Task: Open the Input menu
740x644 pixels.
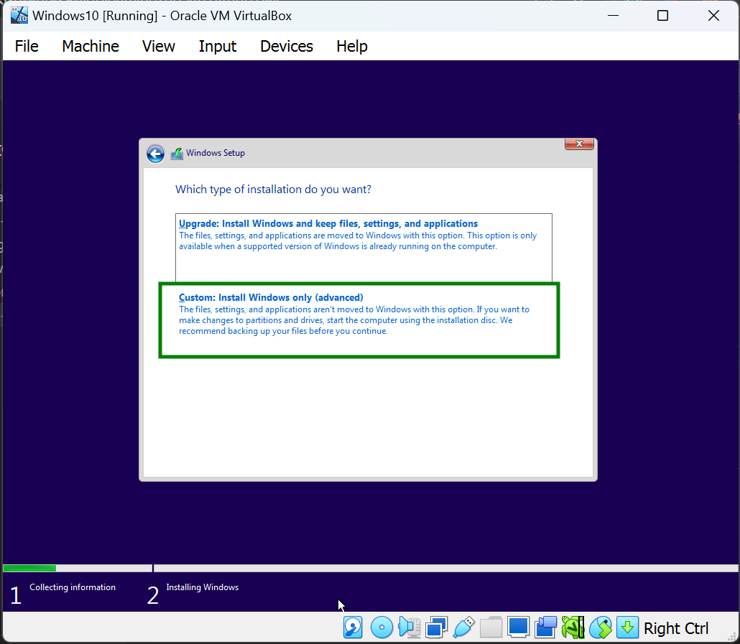Action: pyautogui.click(x=218, y=46)
